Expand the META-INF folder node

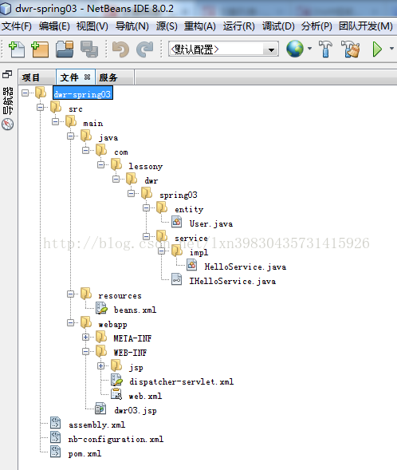85,338
